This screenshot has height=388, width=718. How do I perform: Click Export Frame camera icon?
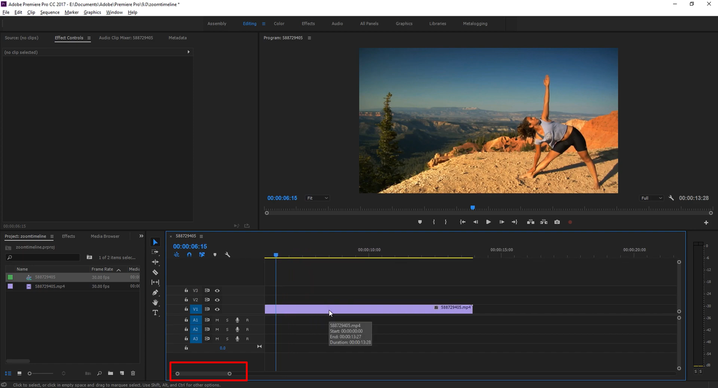pyautogui.click(x=557, y=222)
